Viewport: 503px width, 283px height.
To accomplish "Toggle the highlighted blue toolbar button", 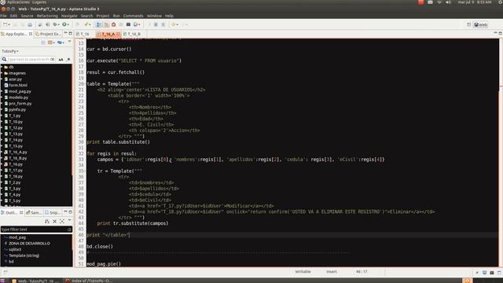I will click(x=99, y=24).
